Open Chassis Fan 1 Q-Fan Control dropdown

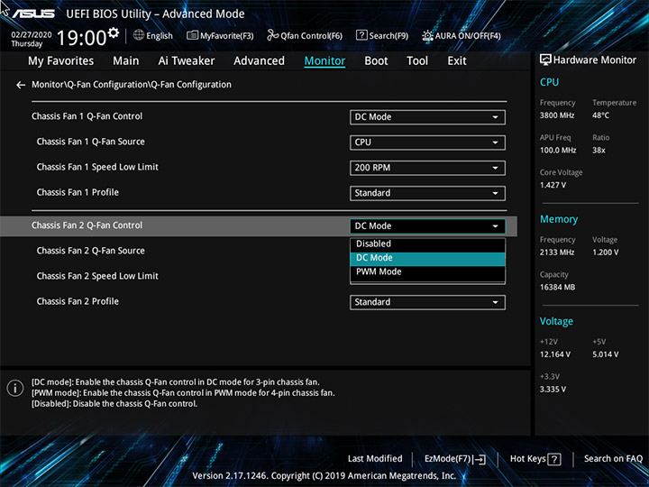[427, 117]
